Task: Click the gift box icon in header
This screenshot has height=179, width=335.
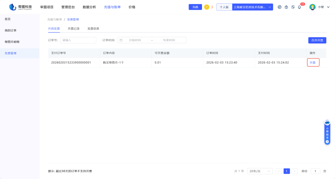Action: [286, 7]
